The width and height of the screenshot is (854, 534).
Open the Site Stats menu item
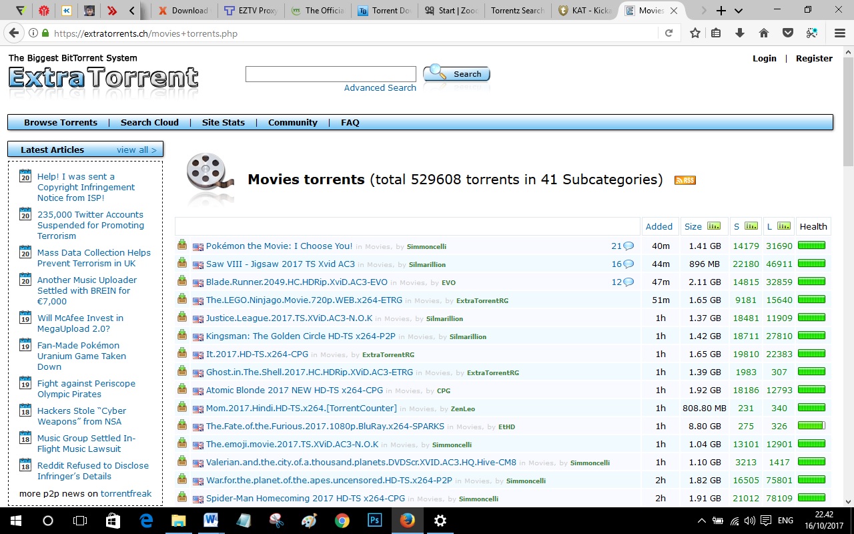point(224,123)
